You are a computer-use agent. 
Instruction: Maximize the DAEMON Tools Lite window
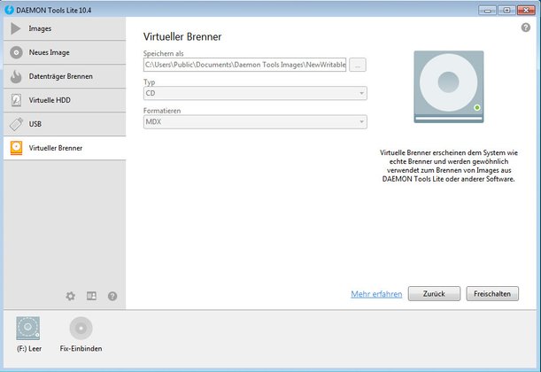point(506,11)
